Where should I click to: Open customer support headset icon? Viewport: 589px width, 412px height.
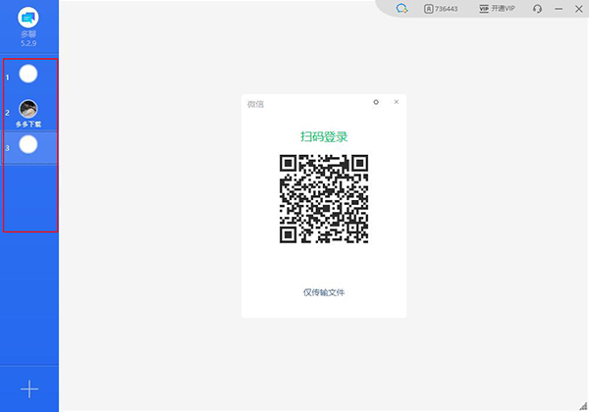point(538,9)
